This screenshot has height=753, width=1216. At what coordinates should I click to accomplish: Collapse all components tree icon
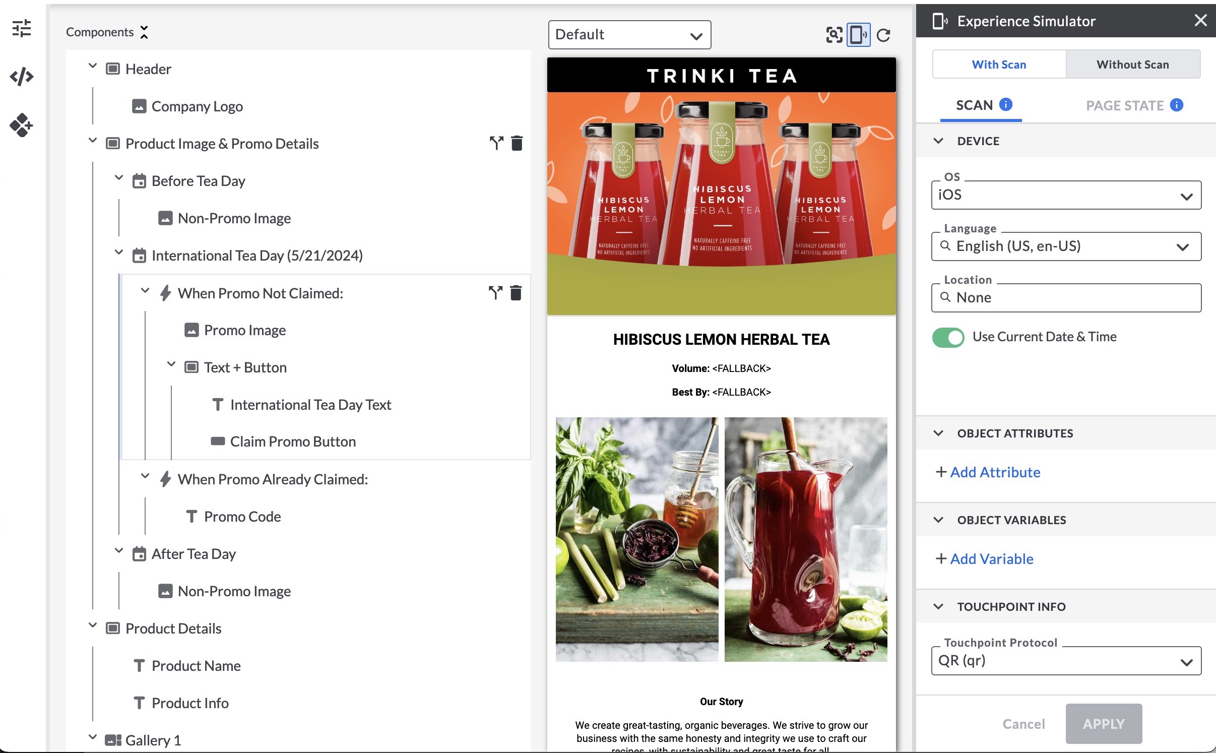144,32
